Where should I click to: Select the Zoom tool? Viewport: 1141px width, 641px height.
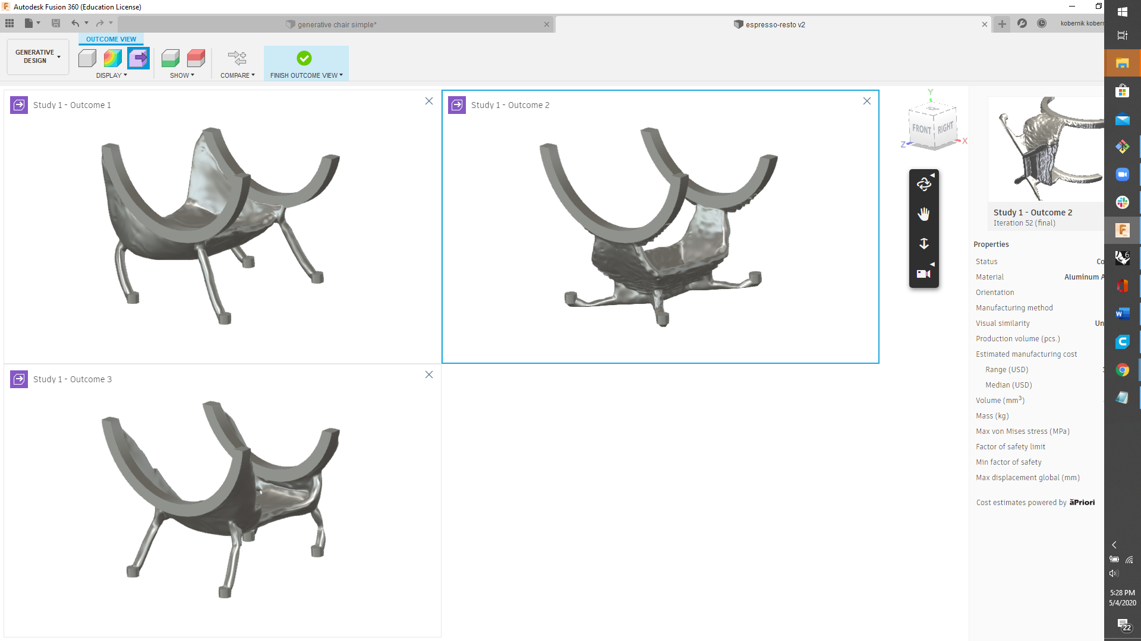coord(923,243)
